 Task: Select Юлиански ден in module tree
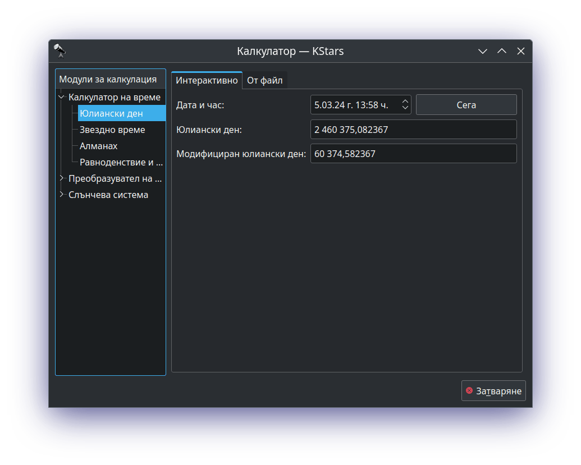[111, 114]
